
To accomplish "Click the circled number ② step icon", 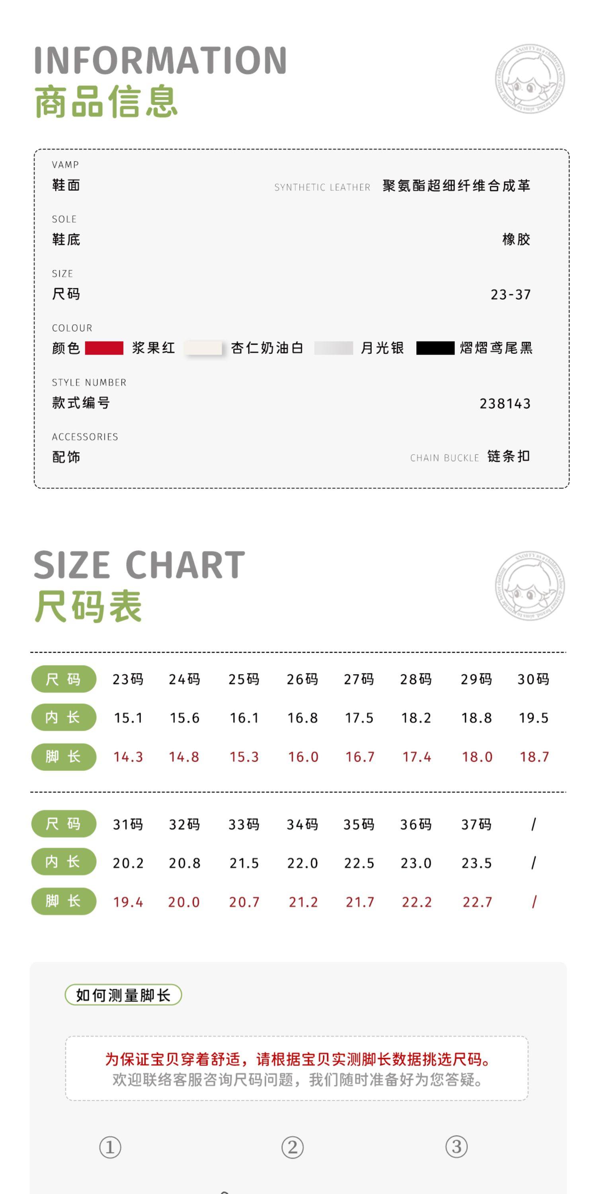I will 293,1147.
